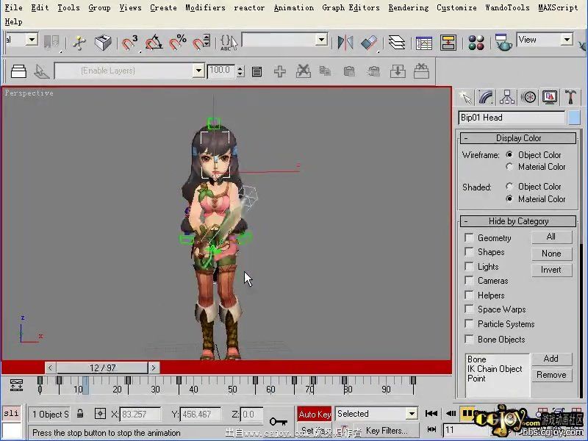Collapse the Hide by Category rollout
Image resolution: width=588 pixels, height=441 pixels.
pyautogui.click(x=518, y=221)
